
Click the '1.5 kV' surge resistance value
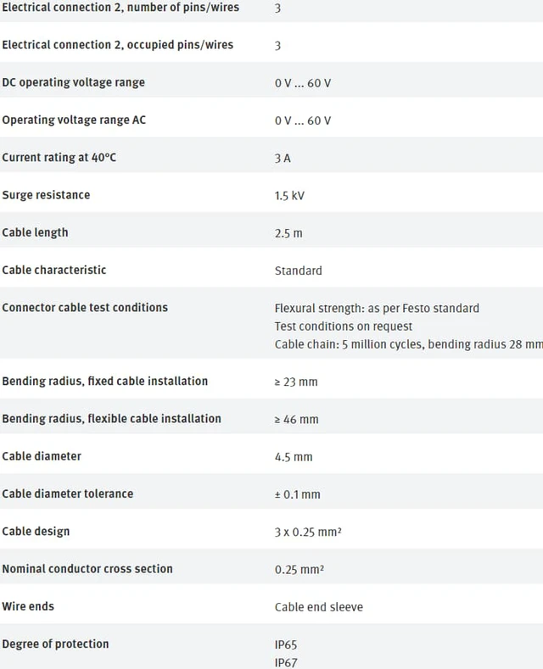pyautogui.click(x=289, y=196)
